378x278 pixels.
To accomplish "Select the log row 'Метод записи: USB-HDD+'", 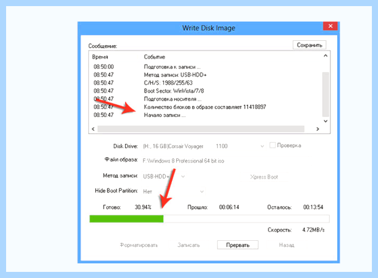I will (x=175, y=75).
